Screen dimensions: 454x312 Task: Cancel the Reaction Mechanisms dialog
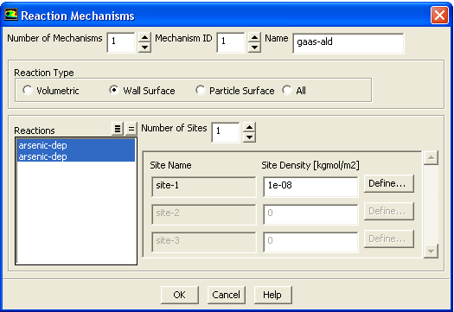226,295
